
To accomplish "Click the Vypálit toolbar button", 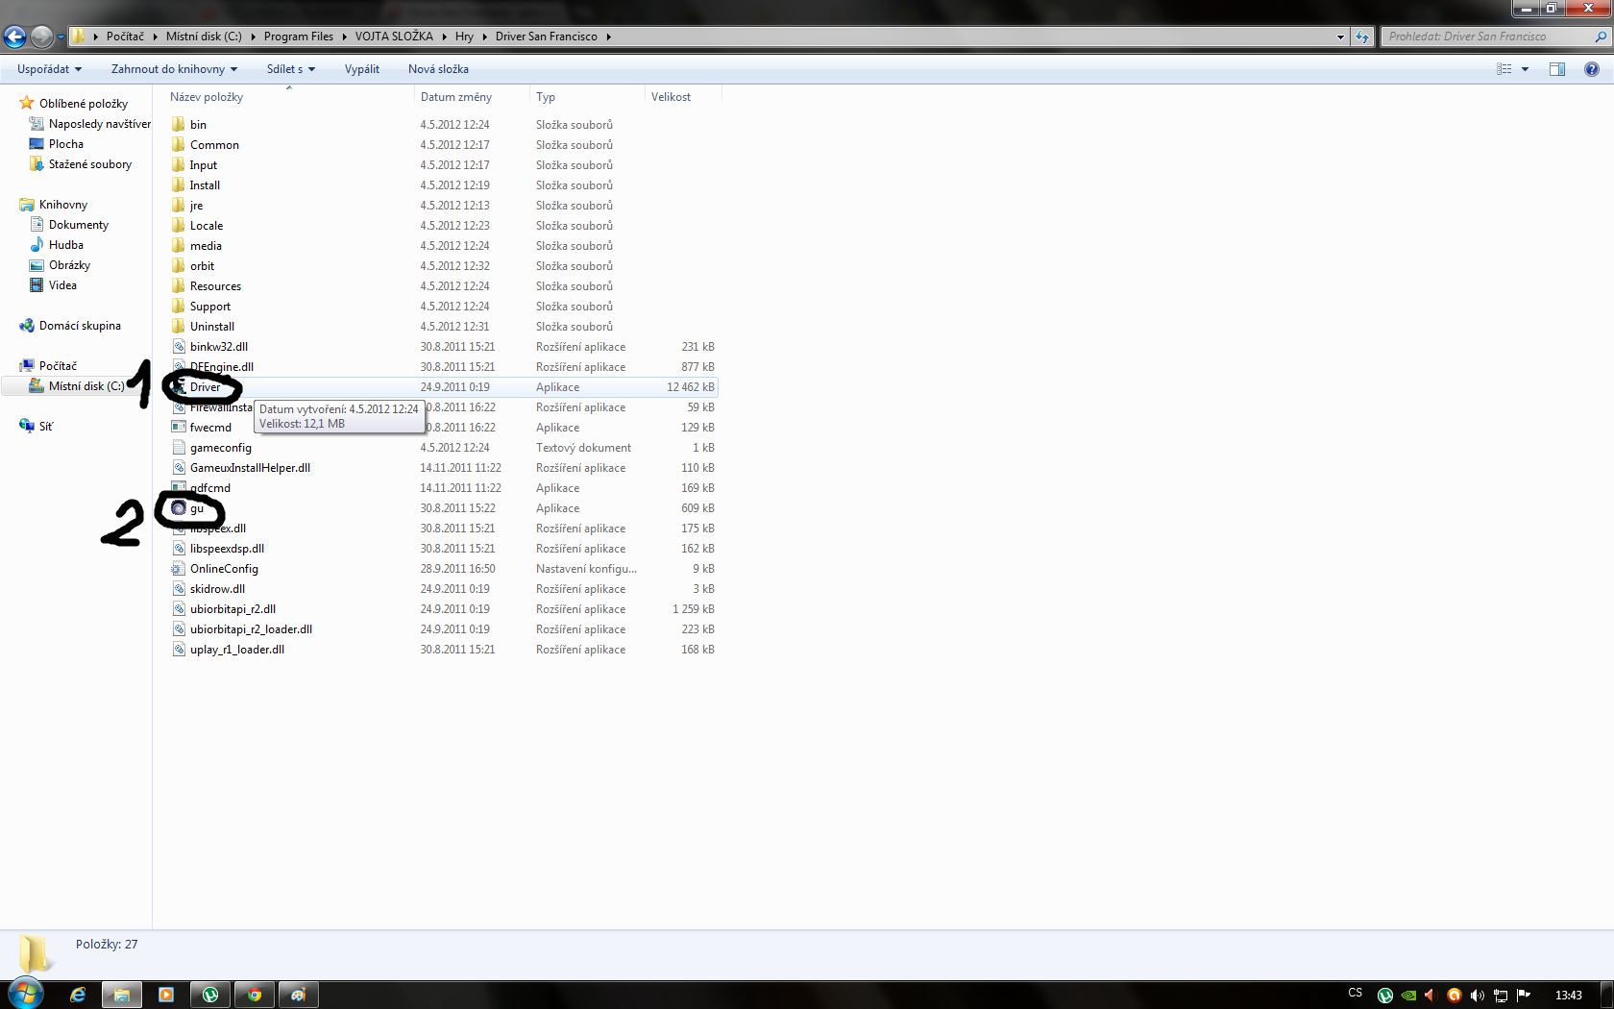I will coord(362,69).
